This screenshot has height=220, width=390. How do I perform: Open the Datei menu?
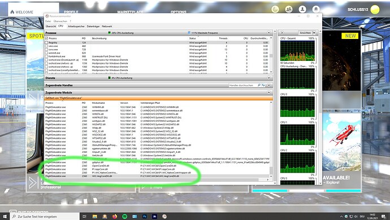click(x=47, y=21)
